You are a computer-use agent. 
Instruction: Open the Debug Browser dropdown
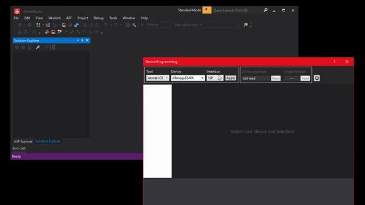188,25
